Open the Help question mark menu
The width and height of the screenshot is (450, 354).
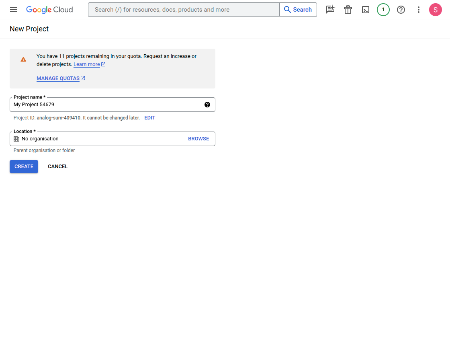click(401, 10)
